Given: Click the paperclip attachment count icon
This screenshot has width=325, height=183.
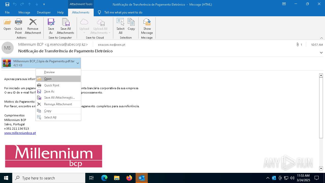Looking at the screenshot, I should click(297, 44).
